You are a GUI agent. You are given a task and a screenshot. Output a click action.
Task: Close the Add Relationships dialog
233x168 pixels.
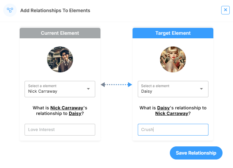(225, 10)
